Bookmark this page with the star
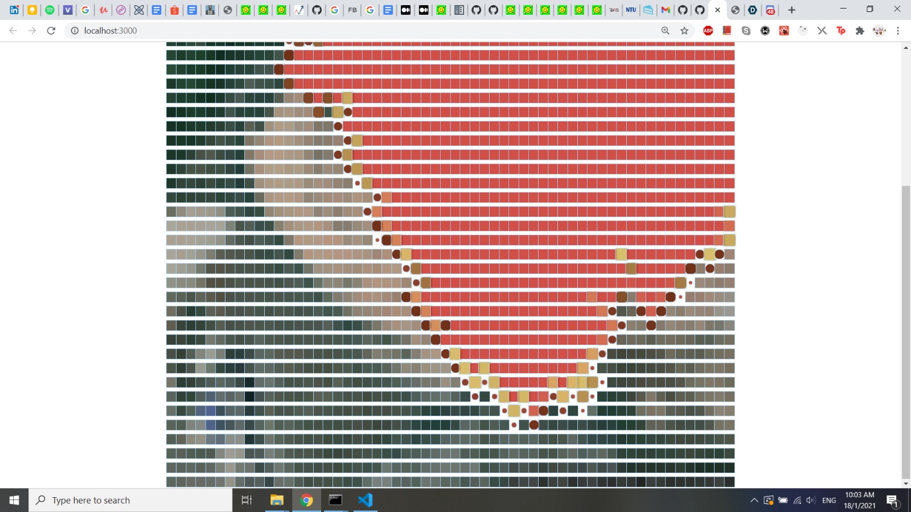This screenshot has width=911, height=512. (x=684, y=31)
